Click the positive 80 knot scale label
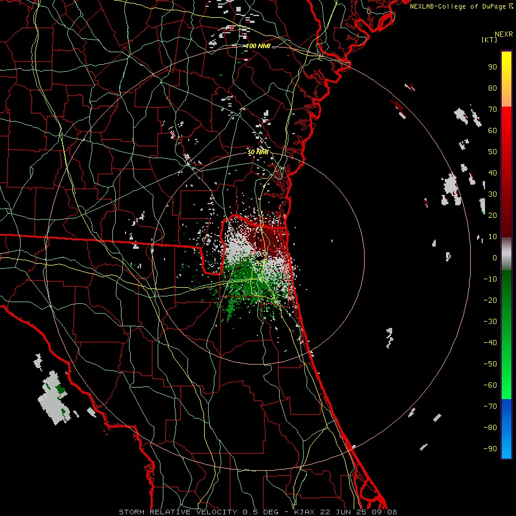 click(x=492, y=88)
